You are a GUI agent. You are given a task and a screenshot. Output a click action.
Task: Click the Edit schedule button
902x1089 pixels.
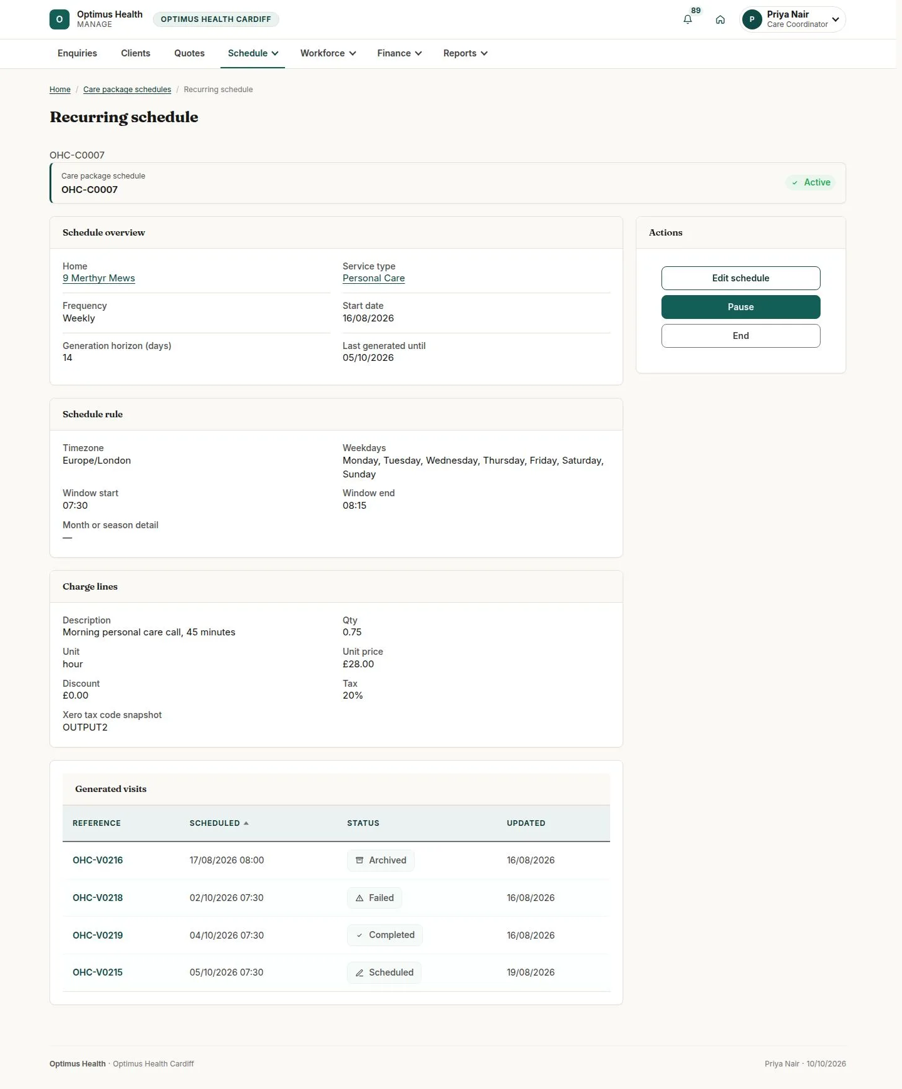pos(740,278)
